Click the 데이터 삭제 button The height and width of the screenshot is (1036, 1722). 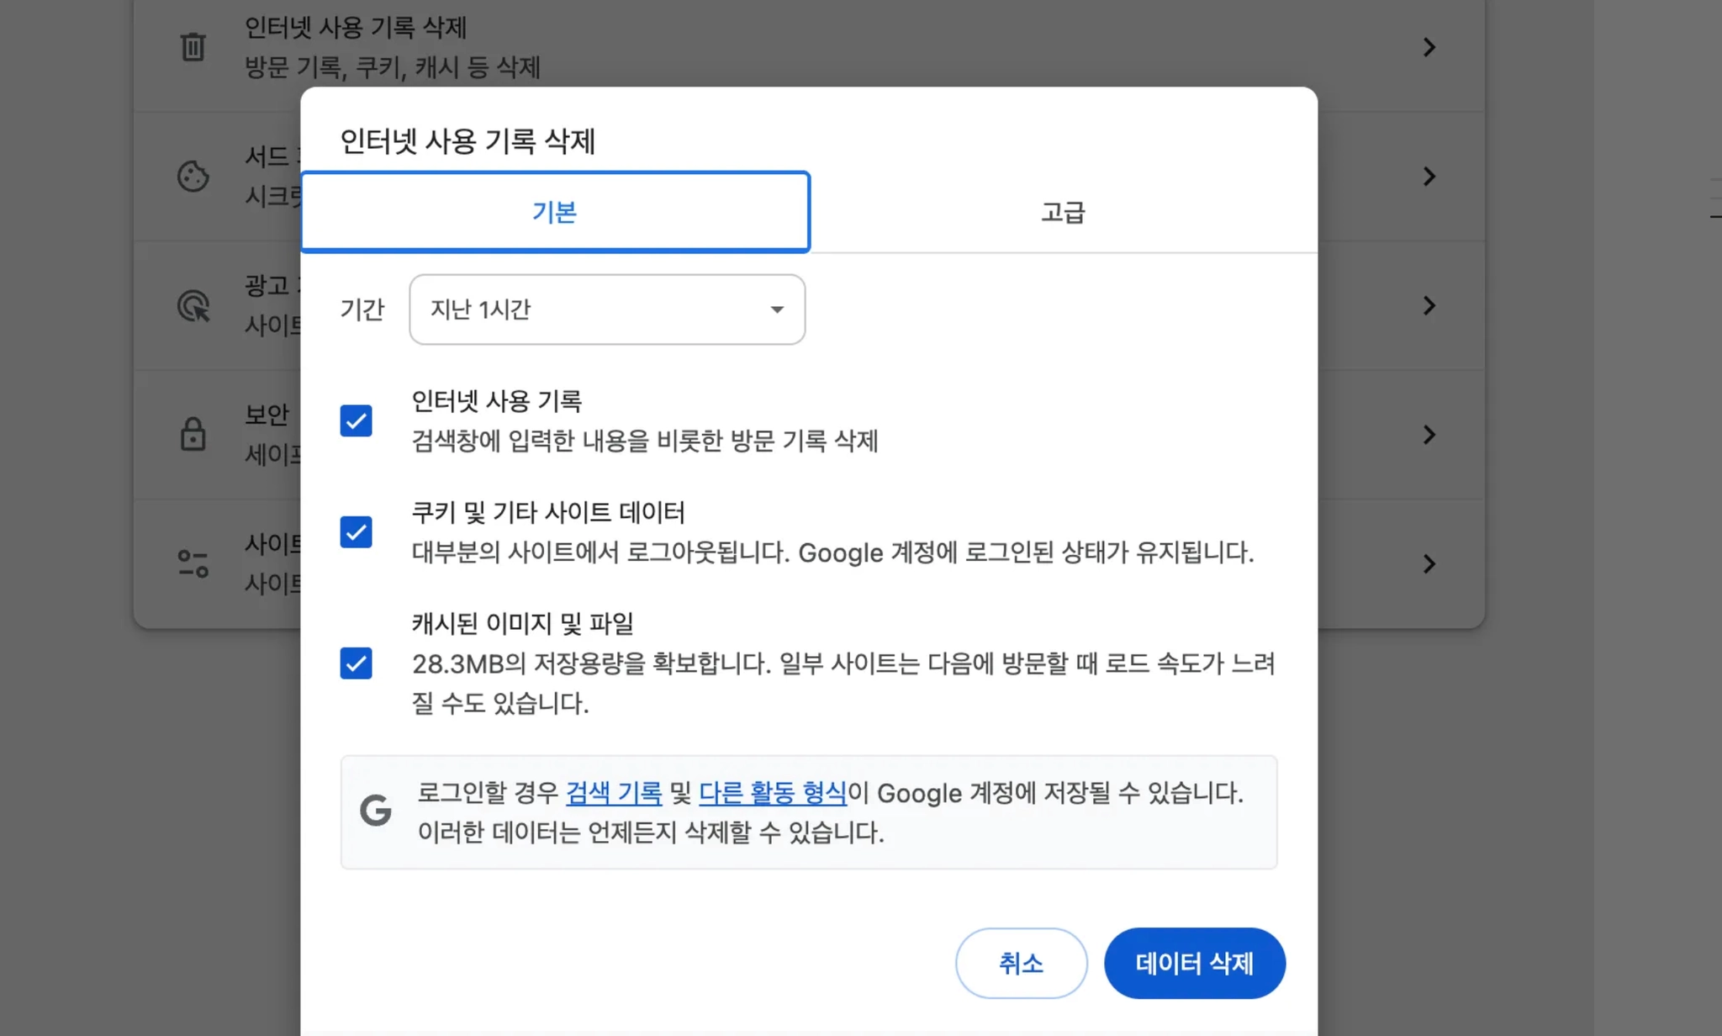pyautogui.click(x=1194, y=963)
